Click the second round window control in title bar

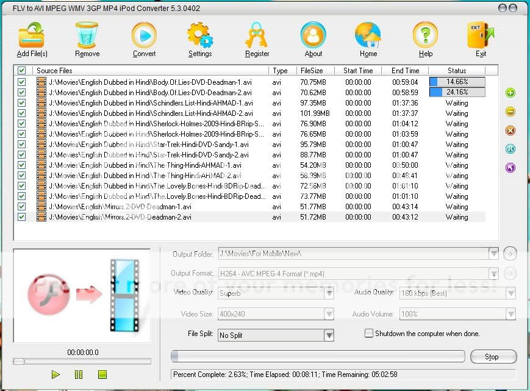513,8
